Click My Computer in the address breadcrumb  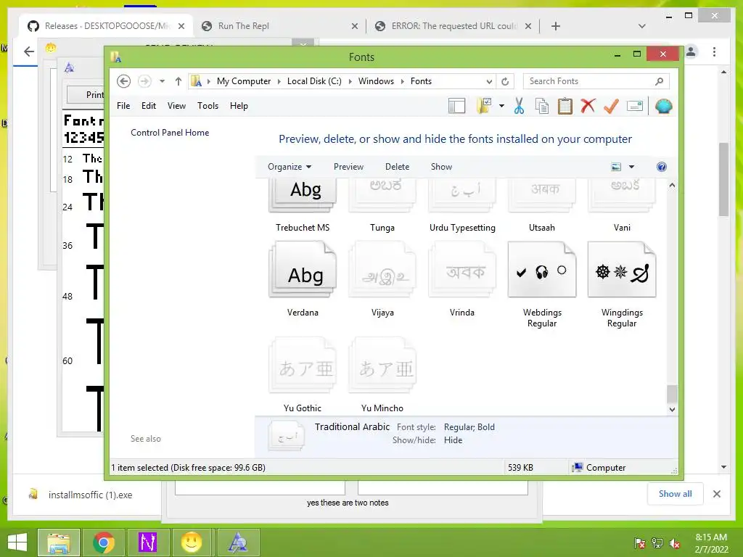pyautogui.click(x=244, y=81)
